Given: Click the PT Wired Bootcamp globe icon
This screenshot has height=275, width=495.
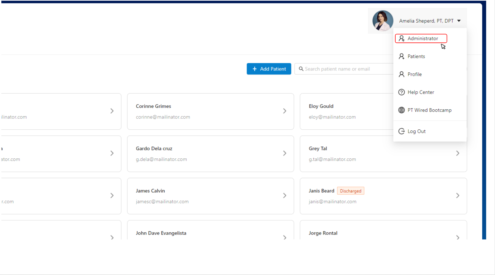Looking at the screenshot, I should tap(401, 110).
